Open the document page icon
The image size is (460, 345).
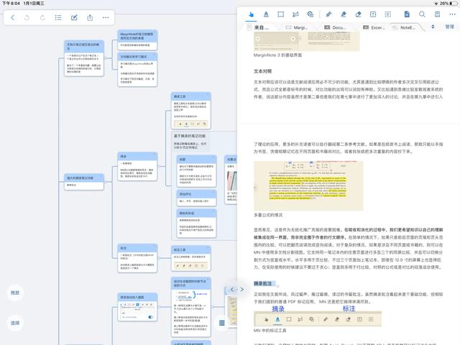407,14
